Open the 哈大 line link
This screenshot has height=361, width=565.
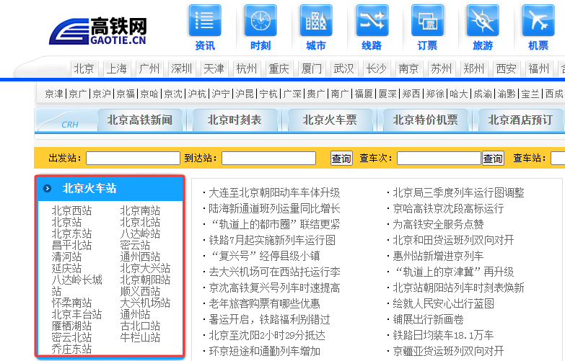pyautogui.click(x=459, y=94)
